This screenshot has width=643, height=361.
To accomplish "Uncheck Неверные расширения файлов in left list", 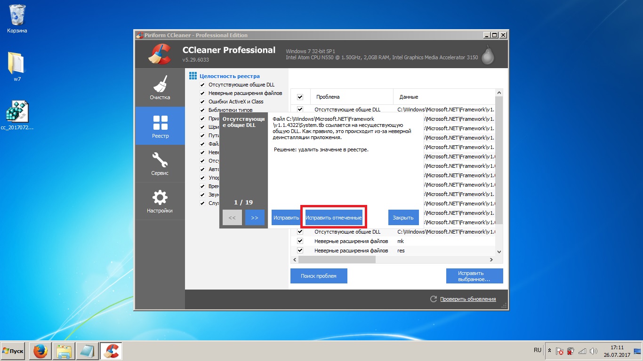I will tap(202, 93).
